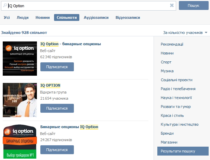The image size is (210, 160).
Task: Select the Розваги та гумор category
Action: 176,107
